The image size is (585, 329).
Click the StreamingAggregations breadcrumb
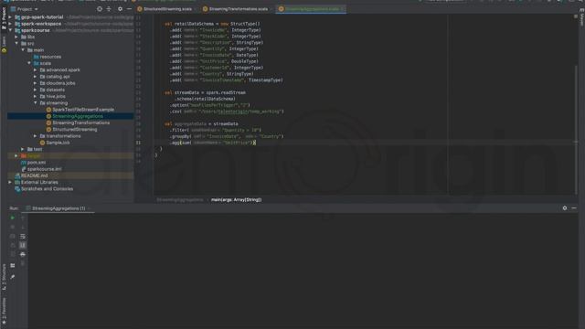180,200
